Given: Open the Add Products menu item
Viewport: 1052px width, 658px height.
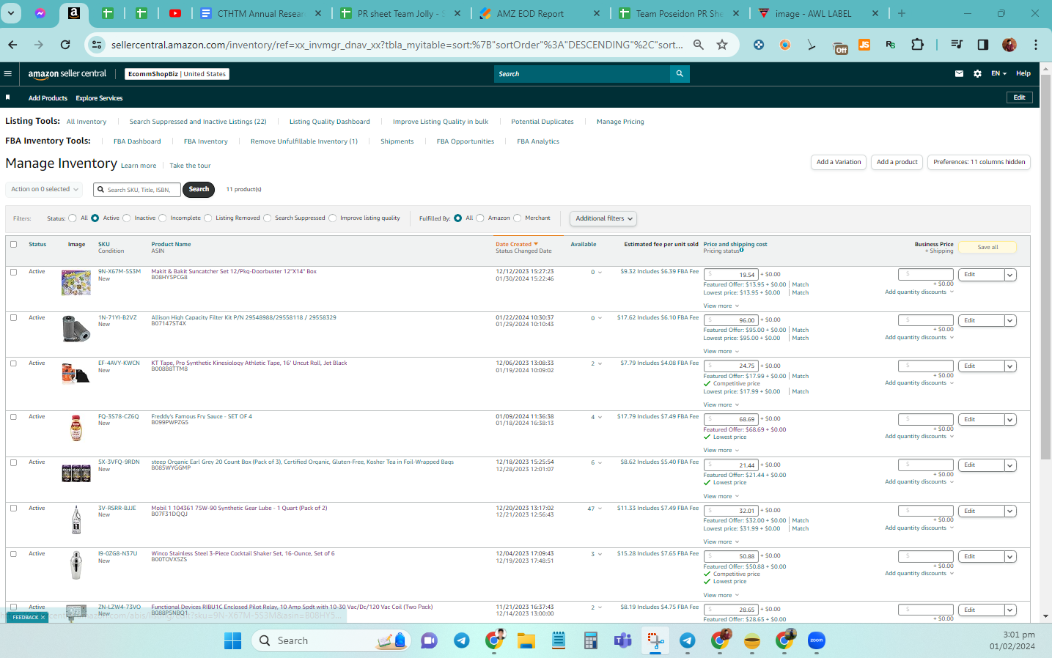Looking at the screenshot, I should point(48,98).
